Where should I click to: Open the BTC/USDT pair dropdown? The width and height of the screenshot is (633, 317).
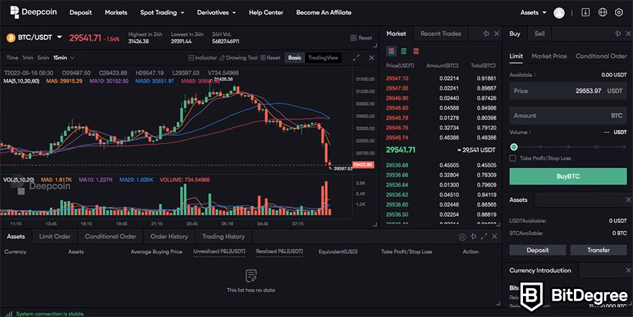point(59,37)
